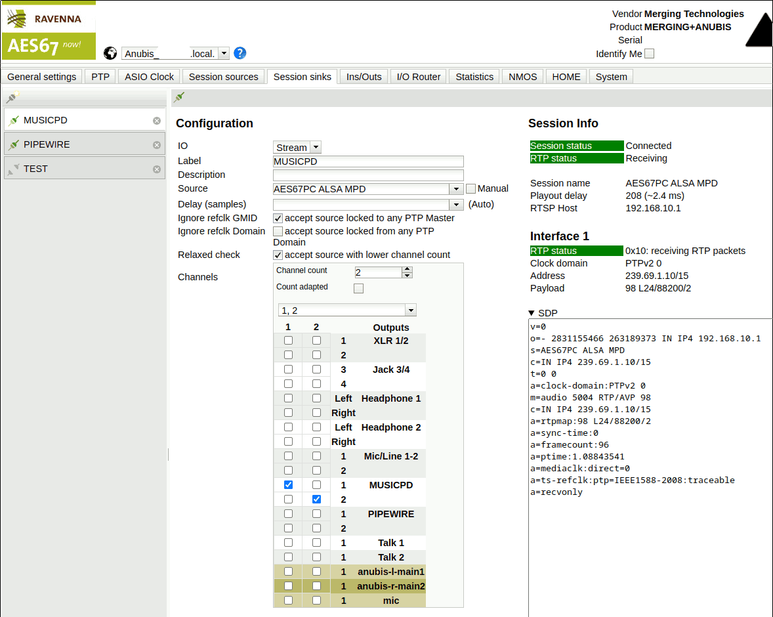Remove the TEST sink with its X icon

157,169
